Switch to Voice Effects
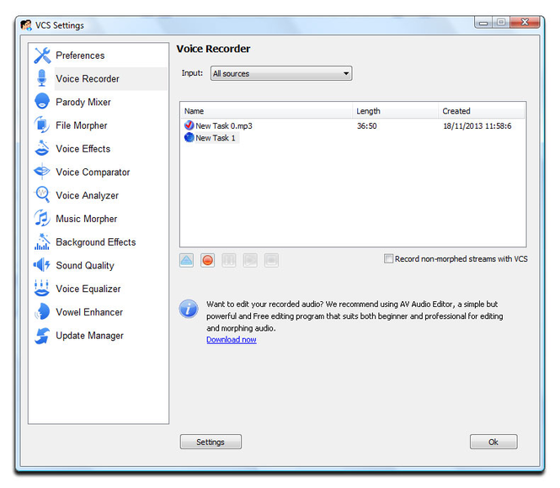The height and width of the screenshot is (488, 560). point(83,149)
